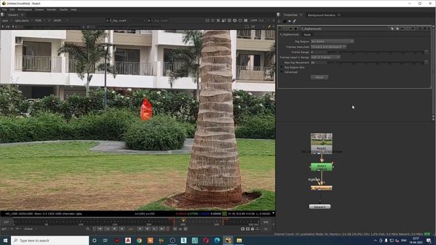Open the rgba channel set dropdown in the viewer
The height and width of the screenshot is (245, 436).
(7, 20)
